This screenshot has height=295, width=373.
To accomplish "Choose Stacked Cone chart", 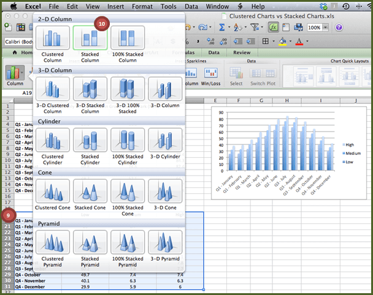I will click(90, 191).
